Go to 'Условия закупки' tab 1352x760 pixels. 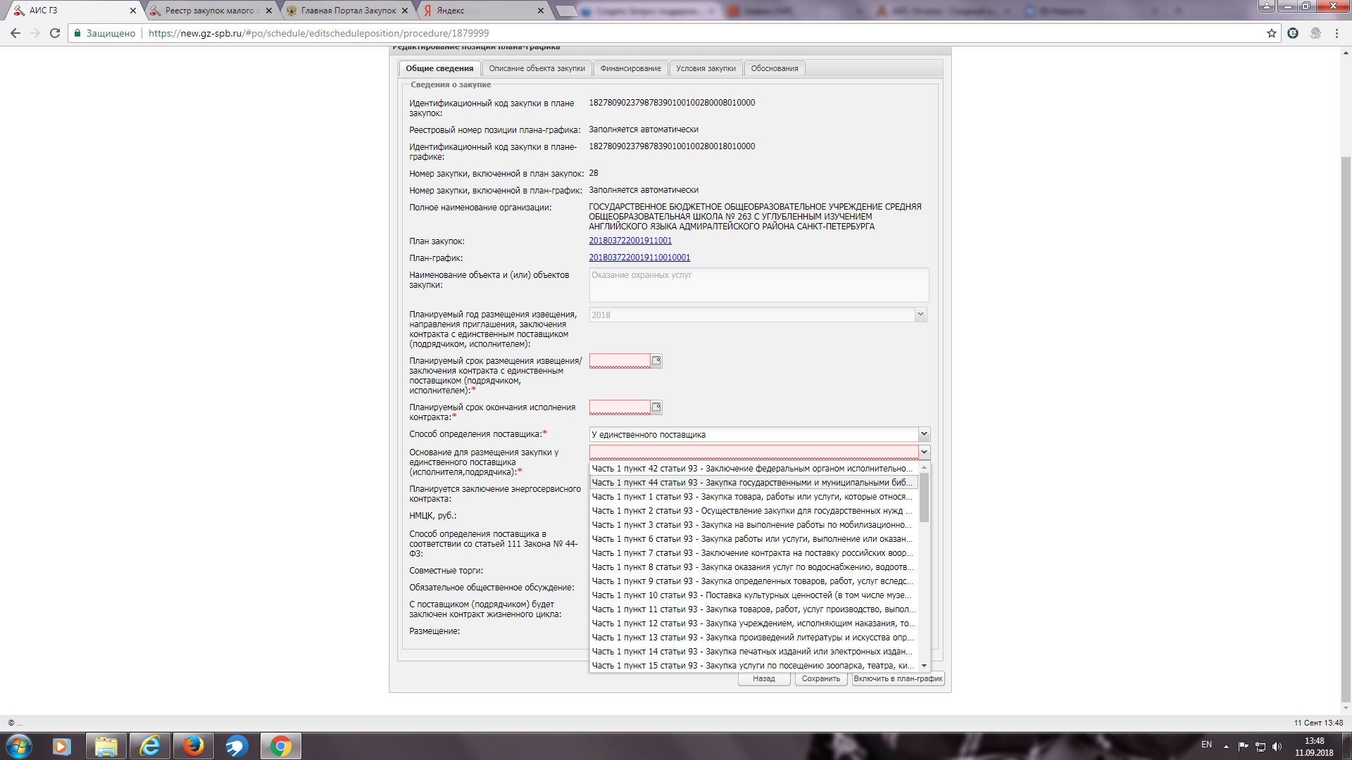click(706, 68)
